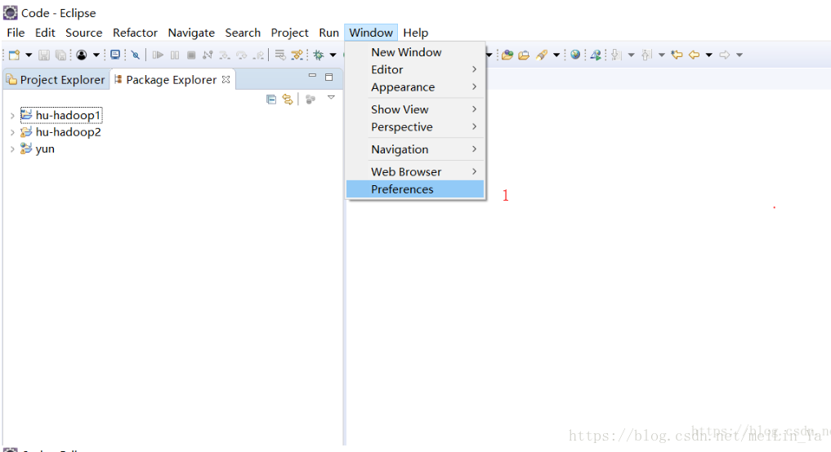The image size is (831, 452).
Task: Click the blue console monitor toolbar icon
Action: click(x=115, y=55)
